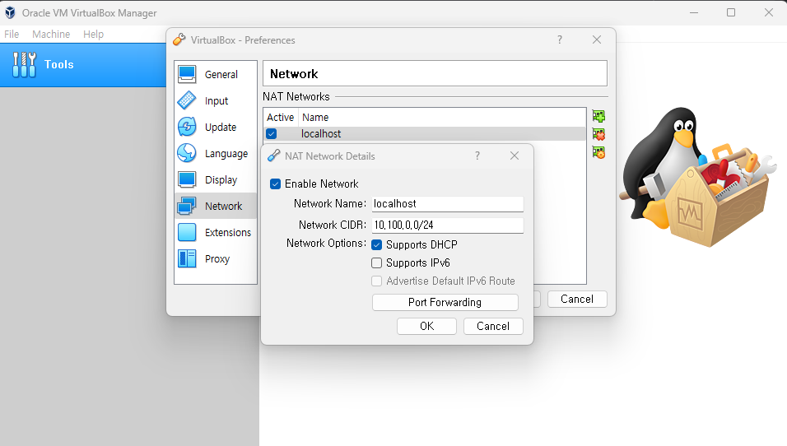Viewport: 787px width, 446px height.
Task: Toggle Enable Network checkbox
Action: tap(275, 184)
